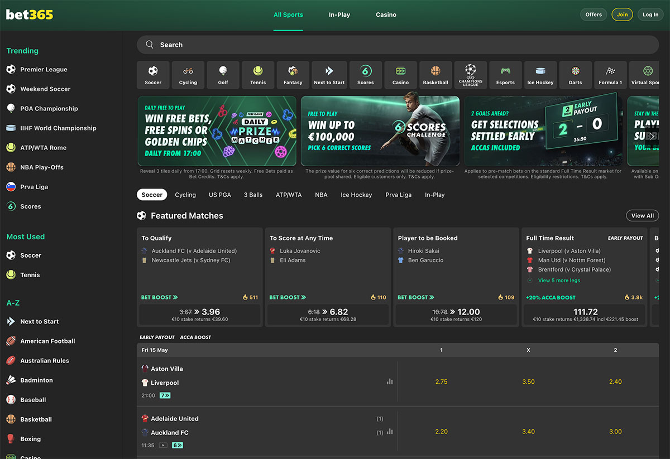Click the bet365 logo
The height and width of the screenshot is (459, 670).
pyautogui.click(x=30, y=15)
